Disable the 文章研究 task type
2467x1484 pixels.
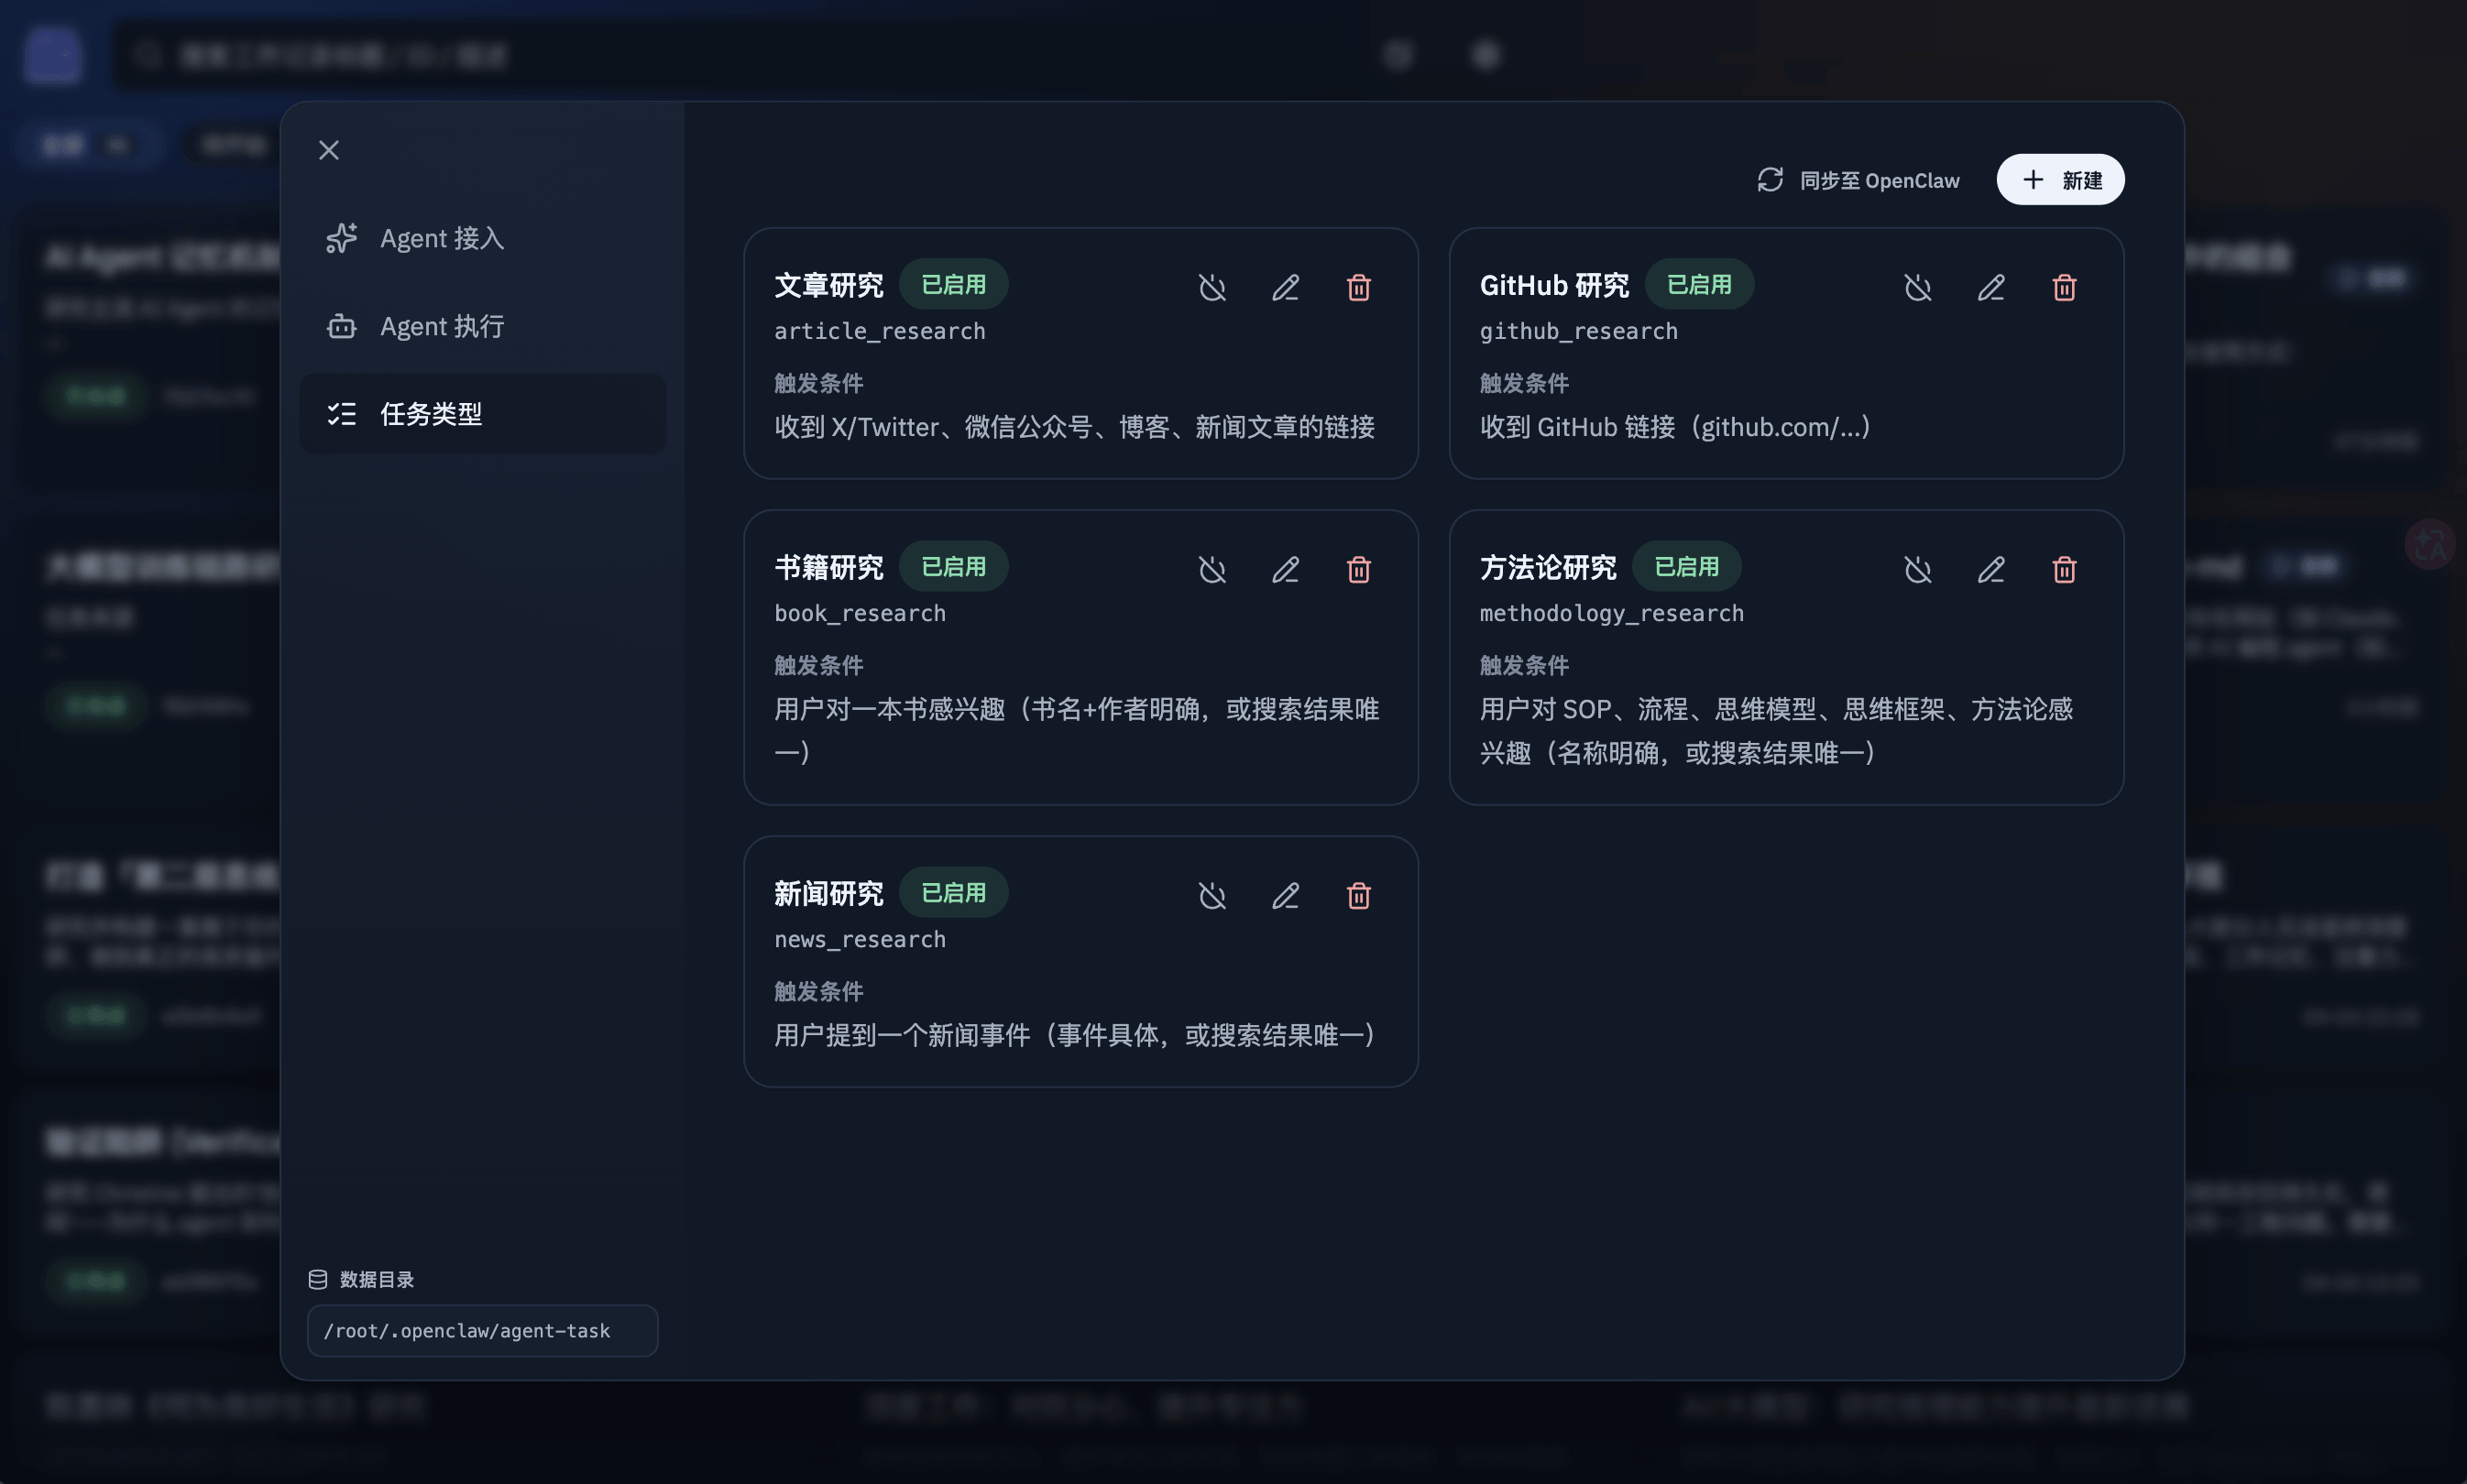pyautogui.click(x=1212, y=288)
